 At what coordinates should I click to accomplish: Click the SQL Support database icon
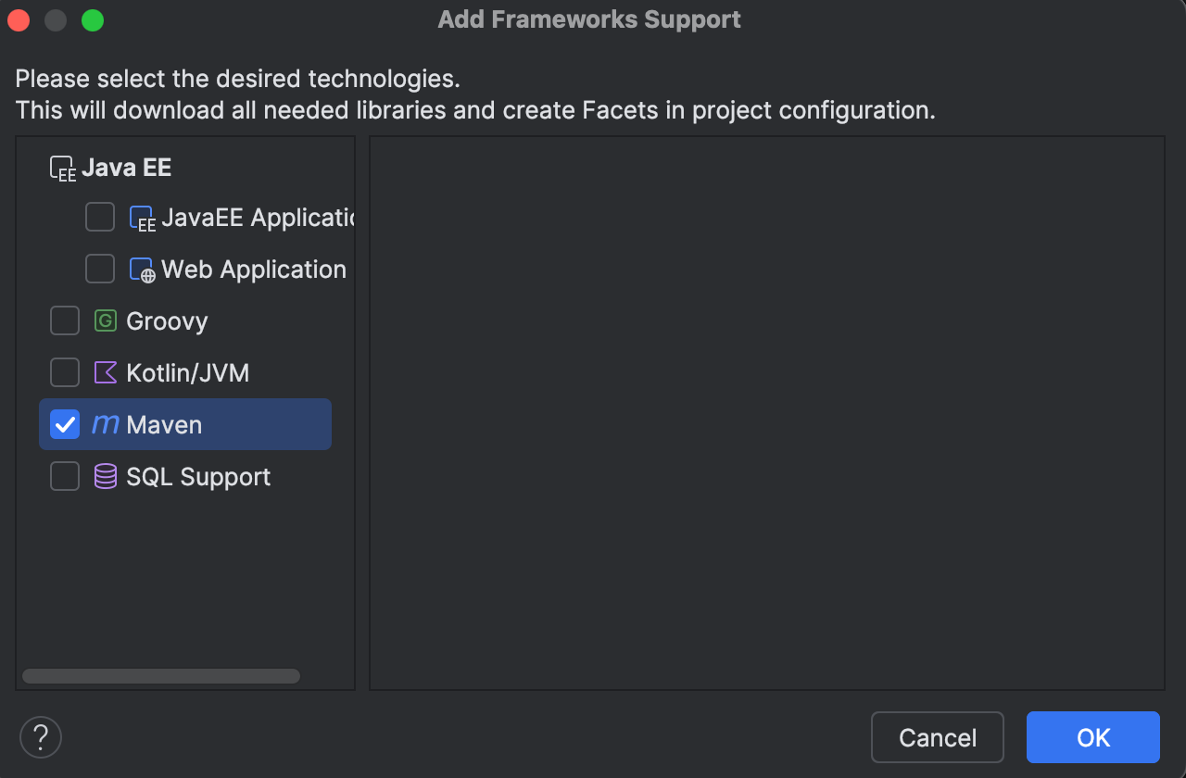(x=106, y=477)
